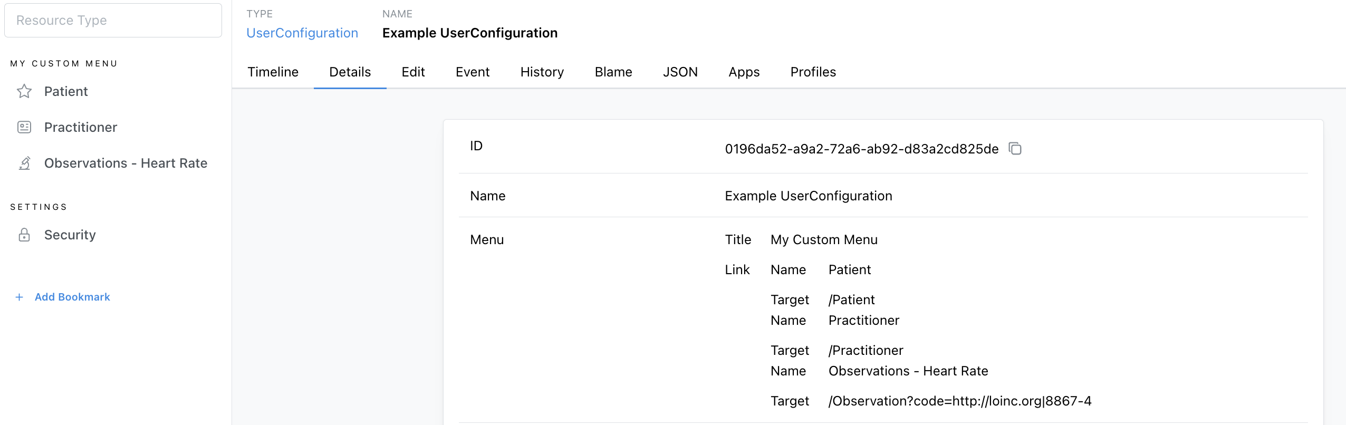Click the lock icon beside Security
Image resolution: width=1346 pixels, height=425 pixels.
click(x=24, y=235)
